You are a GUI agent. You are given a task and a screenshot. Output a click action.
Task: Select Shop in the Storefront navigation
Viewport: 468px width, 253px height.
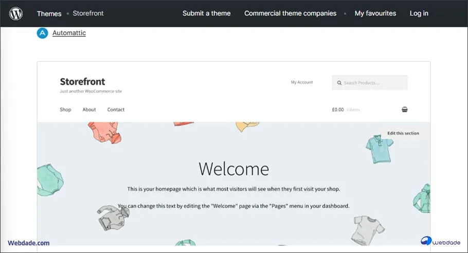point(65,110)
